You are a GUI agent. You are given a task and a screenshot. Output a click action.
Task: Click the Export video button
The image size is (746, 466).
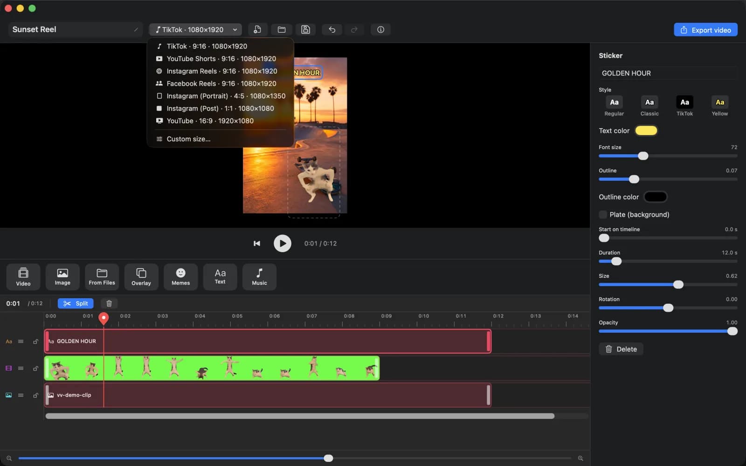pos(705,30)
